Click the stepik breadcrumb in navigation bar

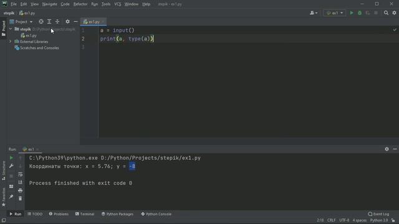coord(9,13)
